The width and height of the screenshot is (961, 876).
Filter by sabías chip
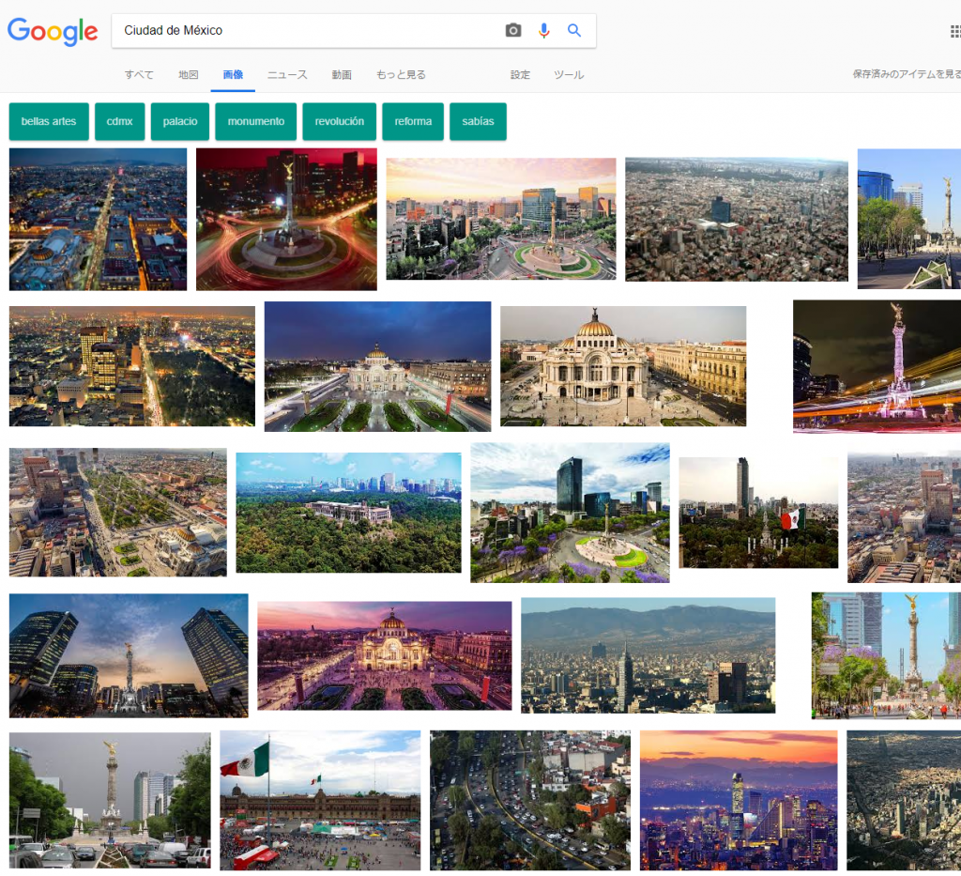pos(478,121)
